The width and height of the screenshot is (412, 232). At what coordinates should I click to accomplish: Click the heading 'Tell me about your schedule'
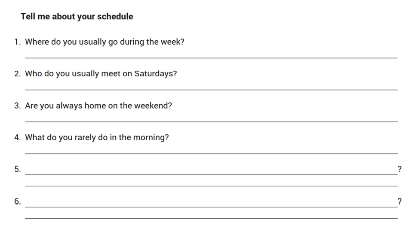click(x=77, y=17)
